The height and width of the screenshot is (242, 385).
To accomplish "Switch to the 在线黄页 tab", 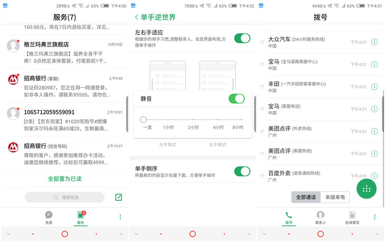I will 352,218.
